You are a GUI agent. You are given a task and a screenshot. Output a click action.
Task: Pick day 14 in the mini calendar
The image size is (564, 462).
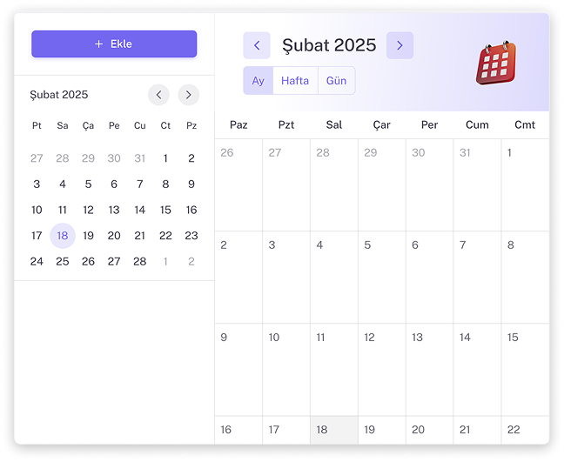point(140,210)
